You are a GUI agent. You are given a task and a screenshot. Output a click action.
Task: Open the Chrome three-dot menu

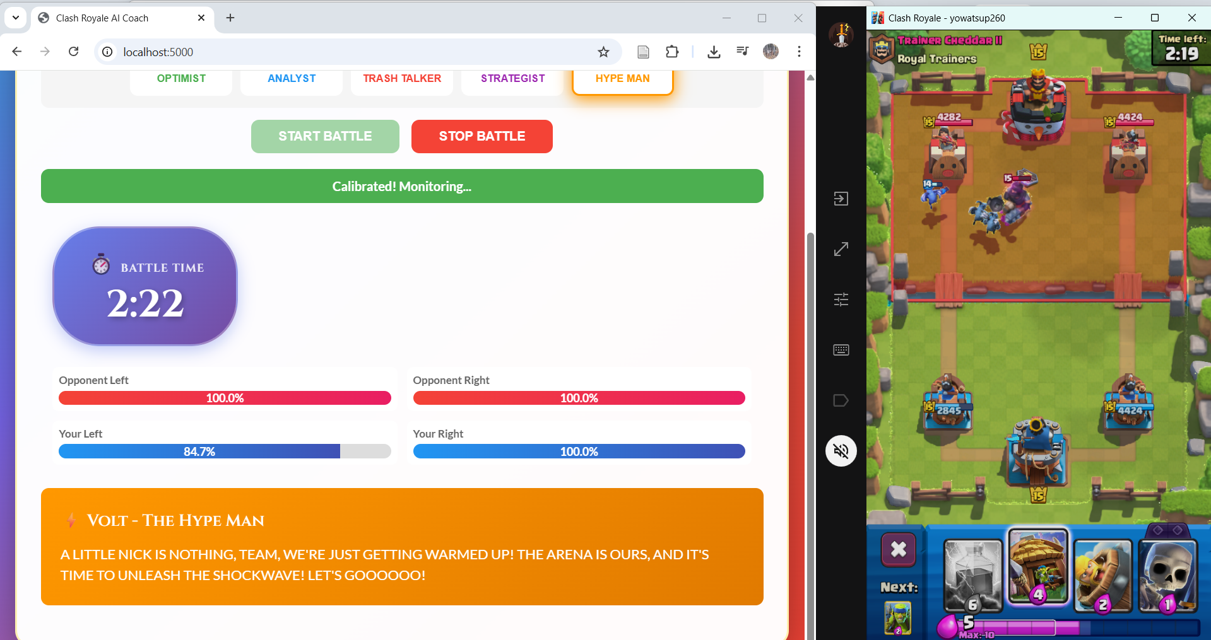click(799, 52)
